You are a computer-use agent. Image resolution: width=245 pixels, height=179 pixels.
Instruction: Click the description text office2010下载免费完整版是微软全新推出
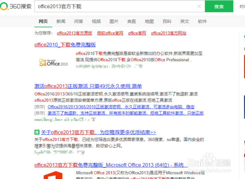(x=139, y=57)
